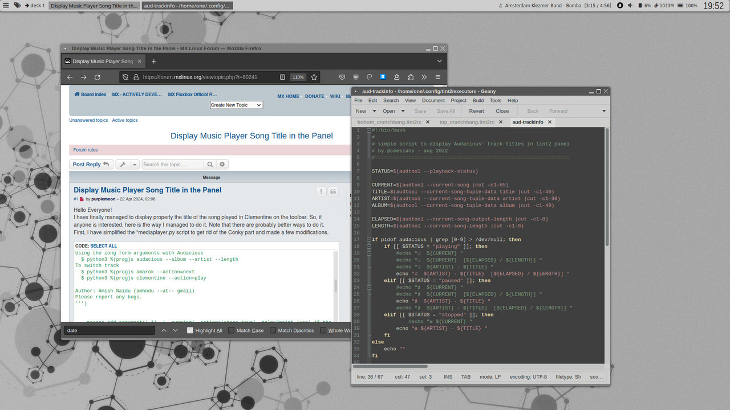Toggle Firefox reader view icon
Image resolution: width=730 pixels, height=410 pixels.
click(x=282, y=77)
